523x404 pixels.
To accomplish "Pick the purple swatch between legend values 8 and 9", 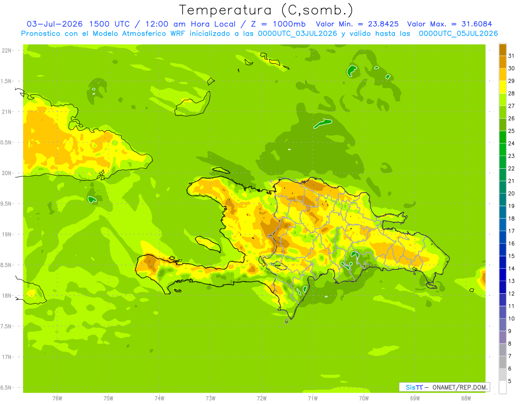I will (x=503, y=337).
